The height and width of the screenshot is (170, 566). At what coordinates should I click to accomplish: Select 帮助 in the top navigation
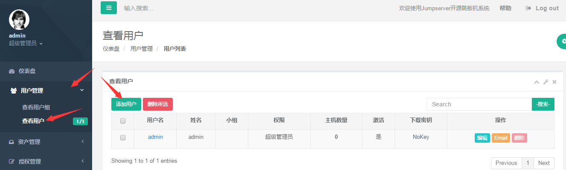click(505, 8)
